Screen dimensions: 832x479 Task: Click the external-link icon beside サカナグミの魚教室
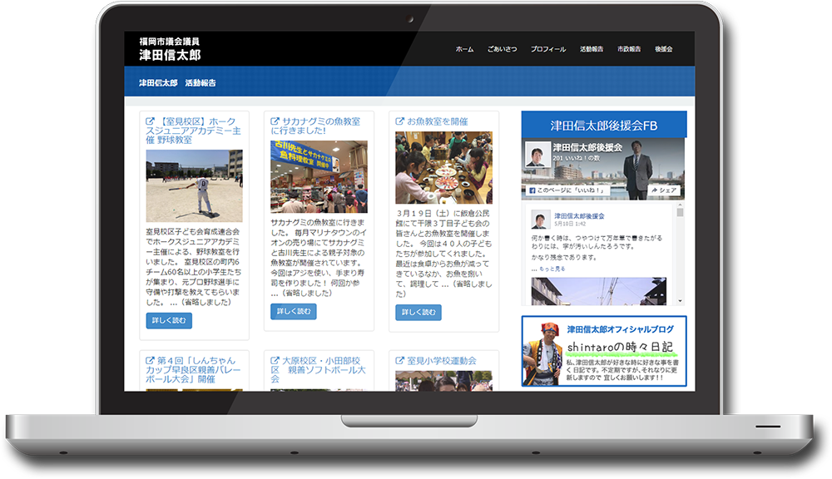click(275, 121)
